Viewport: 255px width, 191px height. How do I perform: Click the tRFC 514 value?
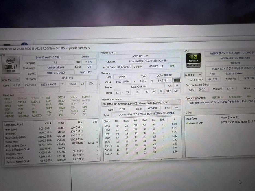(x=176, y=91)
